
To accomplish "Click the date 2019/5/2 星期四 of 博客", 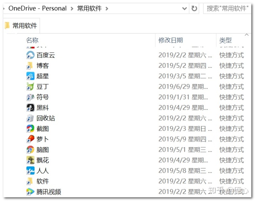I will (185, 66).
